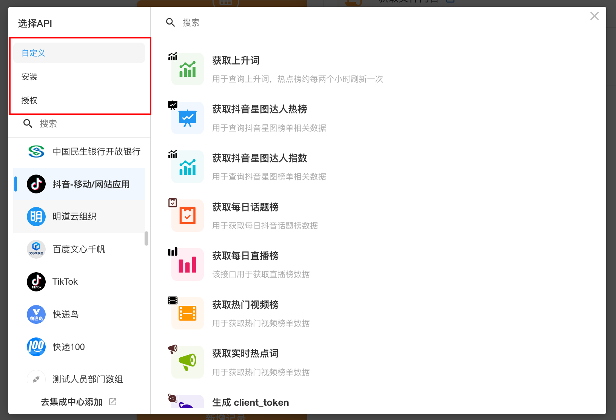Click the external-link icon beside 去集成中心添加
This screenshot has width=616, height=420.
click(113, 402)
